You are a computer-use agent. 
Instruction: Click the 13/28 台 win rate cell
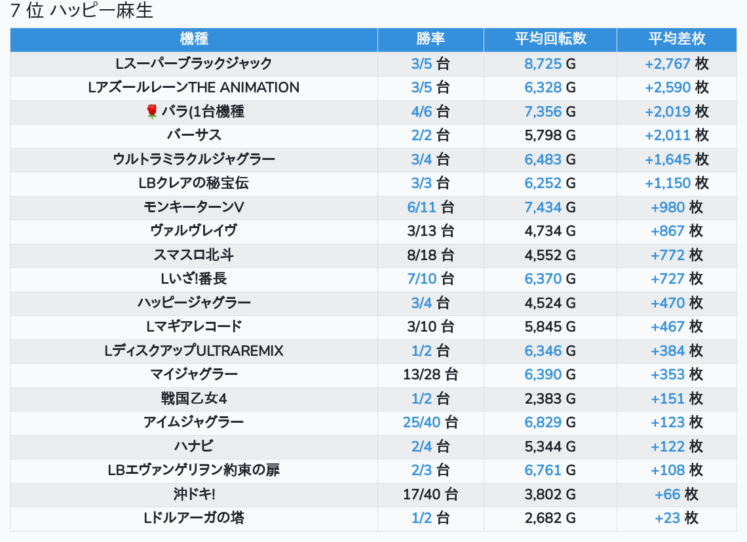[431, 375]
